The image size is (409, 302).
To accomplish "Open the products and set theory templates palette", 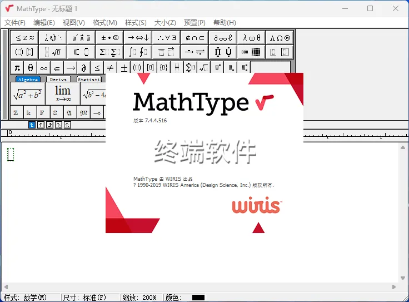I will (x=223, y=52).
